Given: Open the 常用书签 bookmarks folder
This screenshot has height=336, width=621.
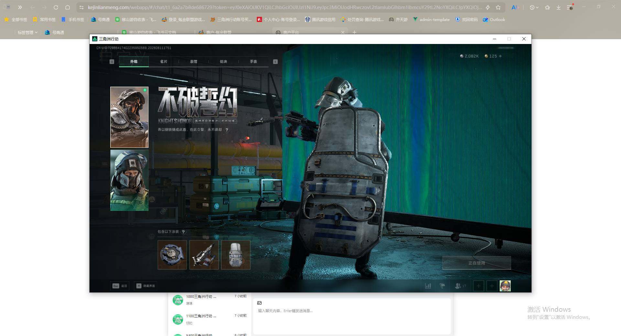Looking at the screenshot, I should [x=44, y=20].
